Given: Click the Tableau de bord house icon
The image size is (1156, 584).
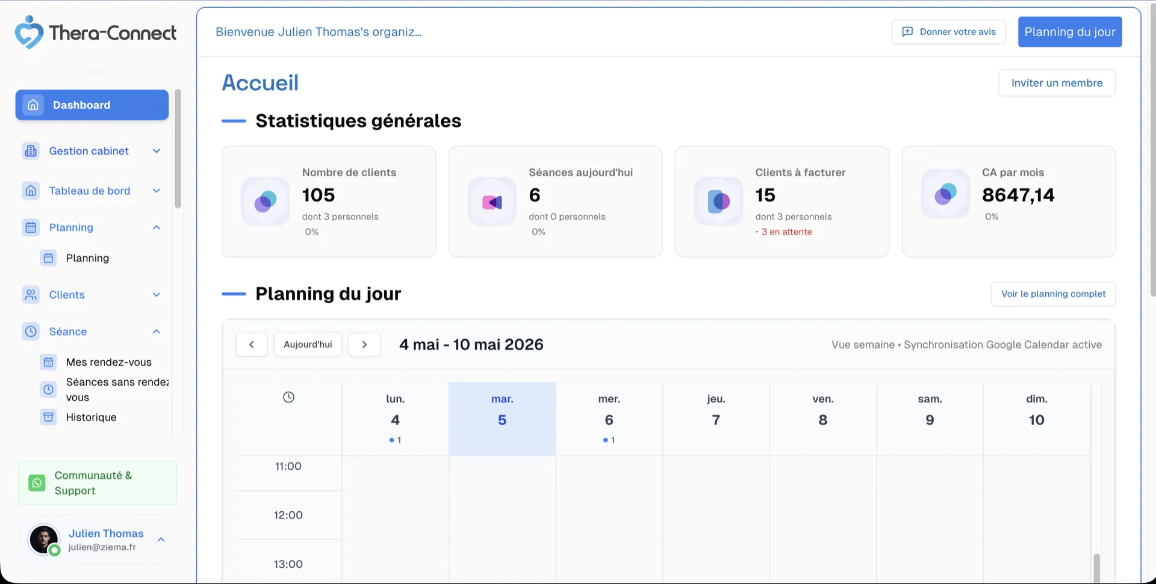Looking at the screenshot, I should point(31,191).
